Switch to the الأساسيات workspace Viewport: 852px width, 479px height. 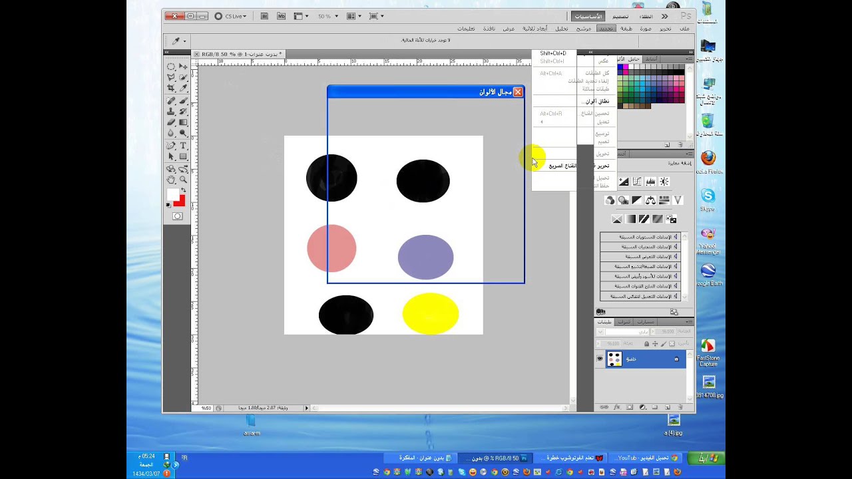(x=588, y=16)
